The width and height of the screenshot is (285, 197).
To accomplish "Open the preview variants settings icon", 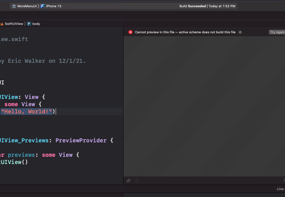I will pos(137,181).
